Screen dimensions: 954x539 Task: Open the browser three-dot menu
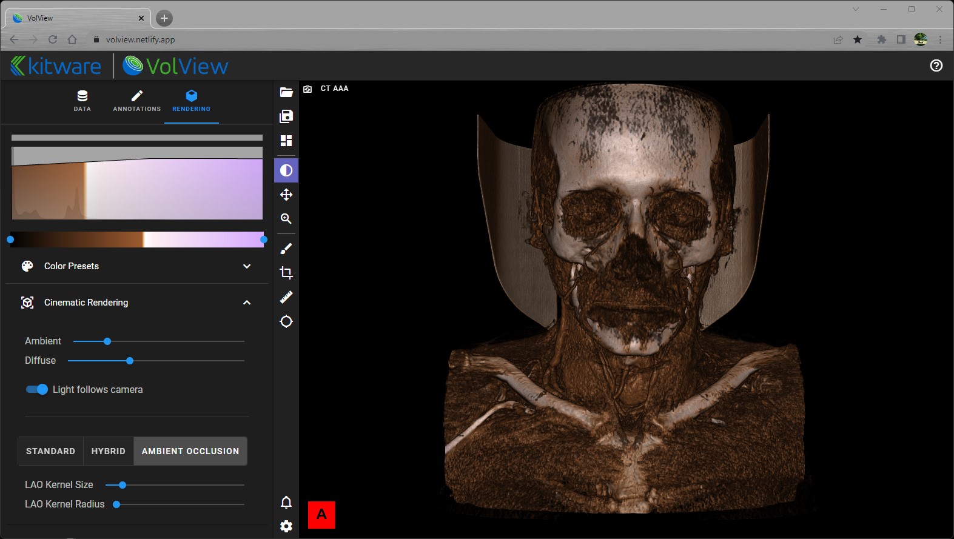pyautogui.click(x=941, y=39)
